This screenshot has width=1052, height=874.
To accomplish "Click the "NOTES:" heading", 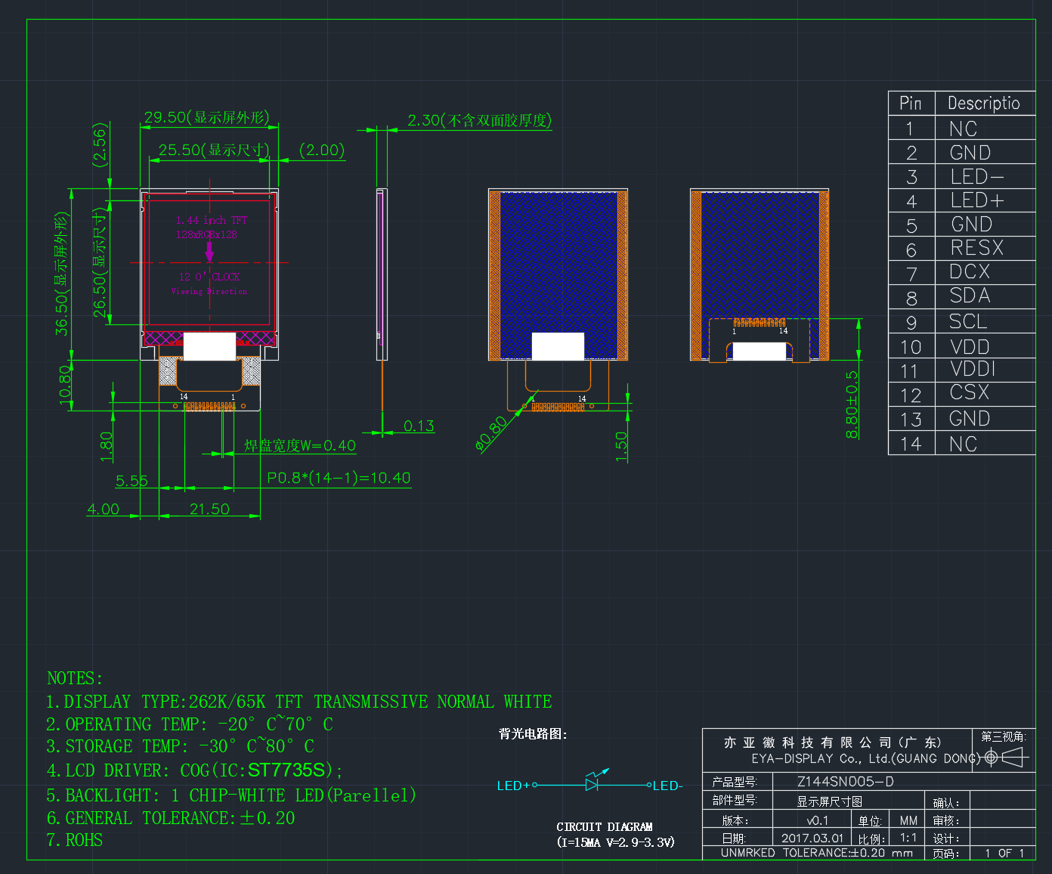I will 74,678.
